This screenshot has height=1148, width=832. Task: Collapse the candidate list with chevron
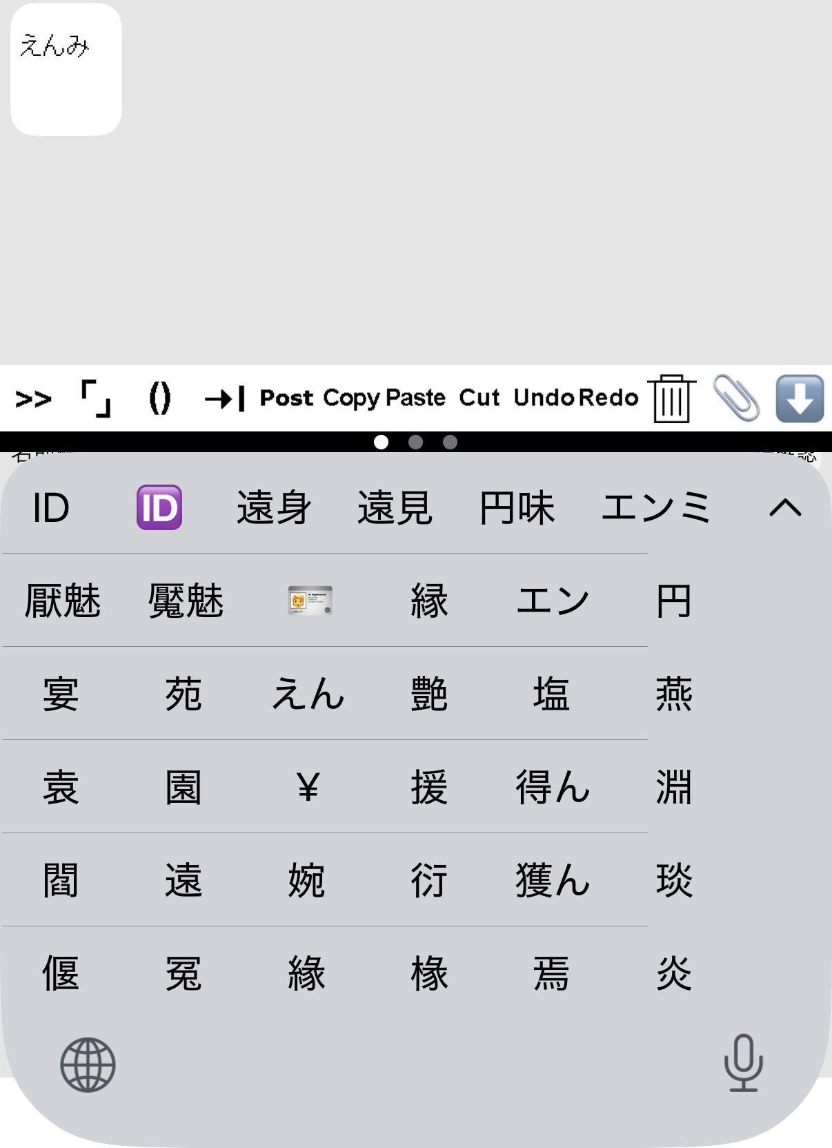[x=784, y=508]
